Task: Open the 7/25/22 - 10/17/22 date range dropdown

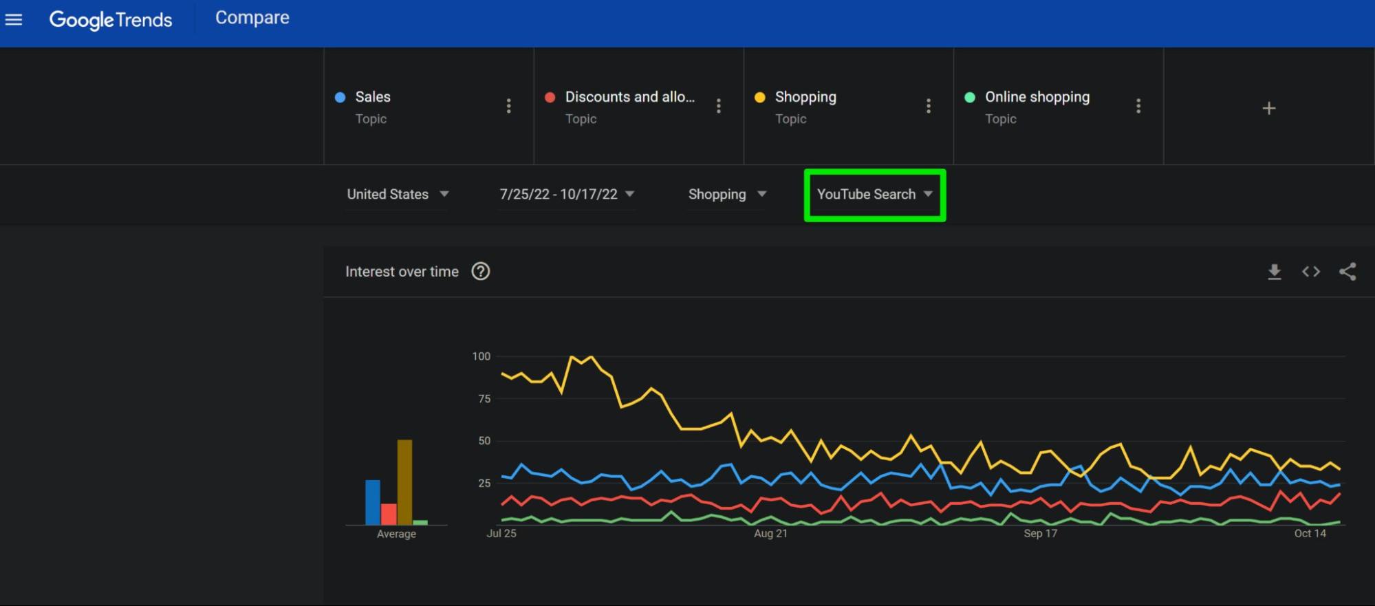Action: pos(567,195)
